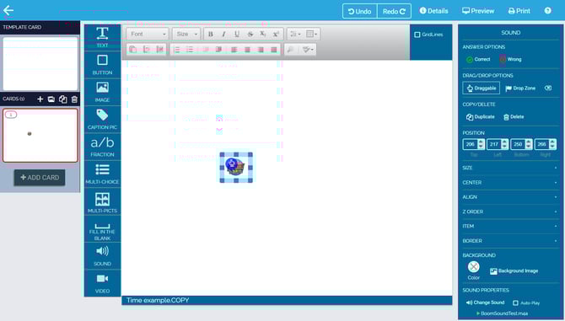Open the Details menu item
This screenshot has width=565, height=321.
pos(433,11)
